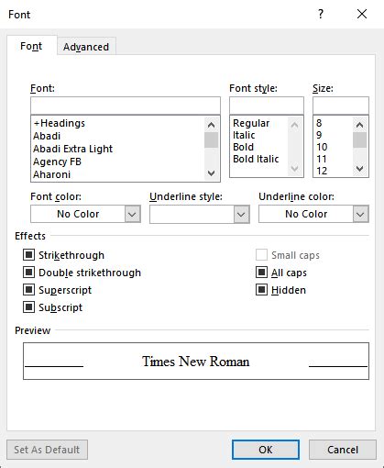Close the Font dialog with X
384x468 pixels.
point(362,14)
